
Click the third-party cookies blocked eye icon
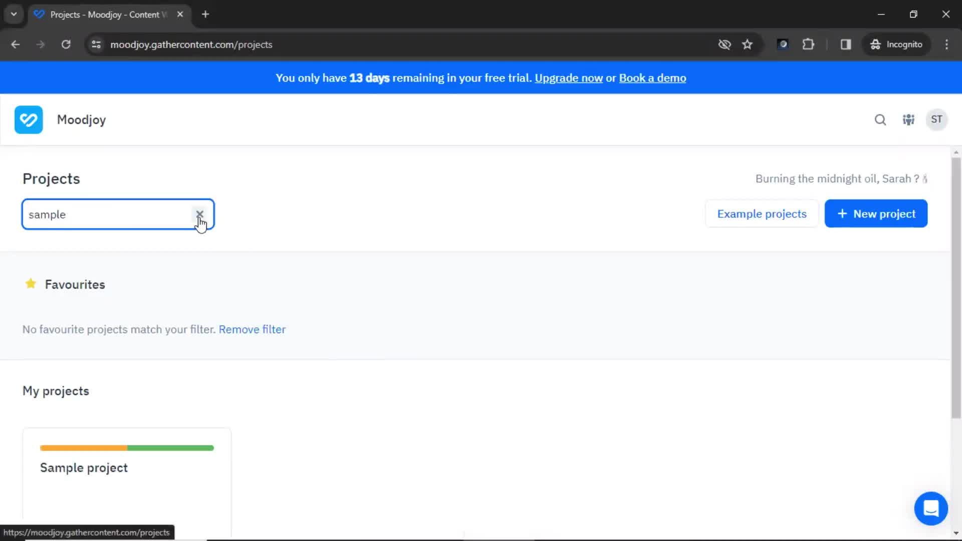pyautogui.click(x=725, y=45)
